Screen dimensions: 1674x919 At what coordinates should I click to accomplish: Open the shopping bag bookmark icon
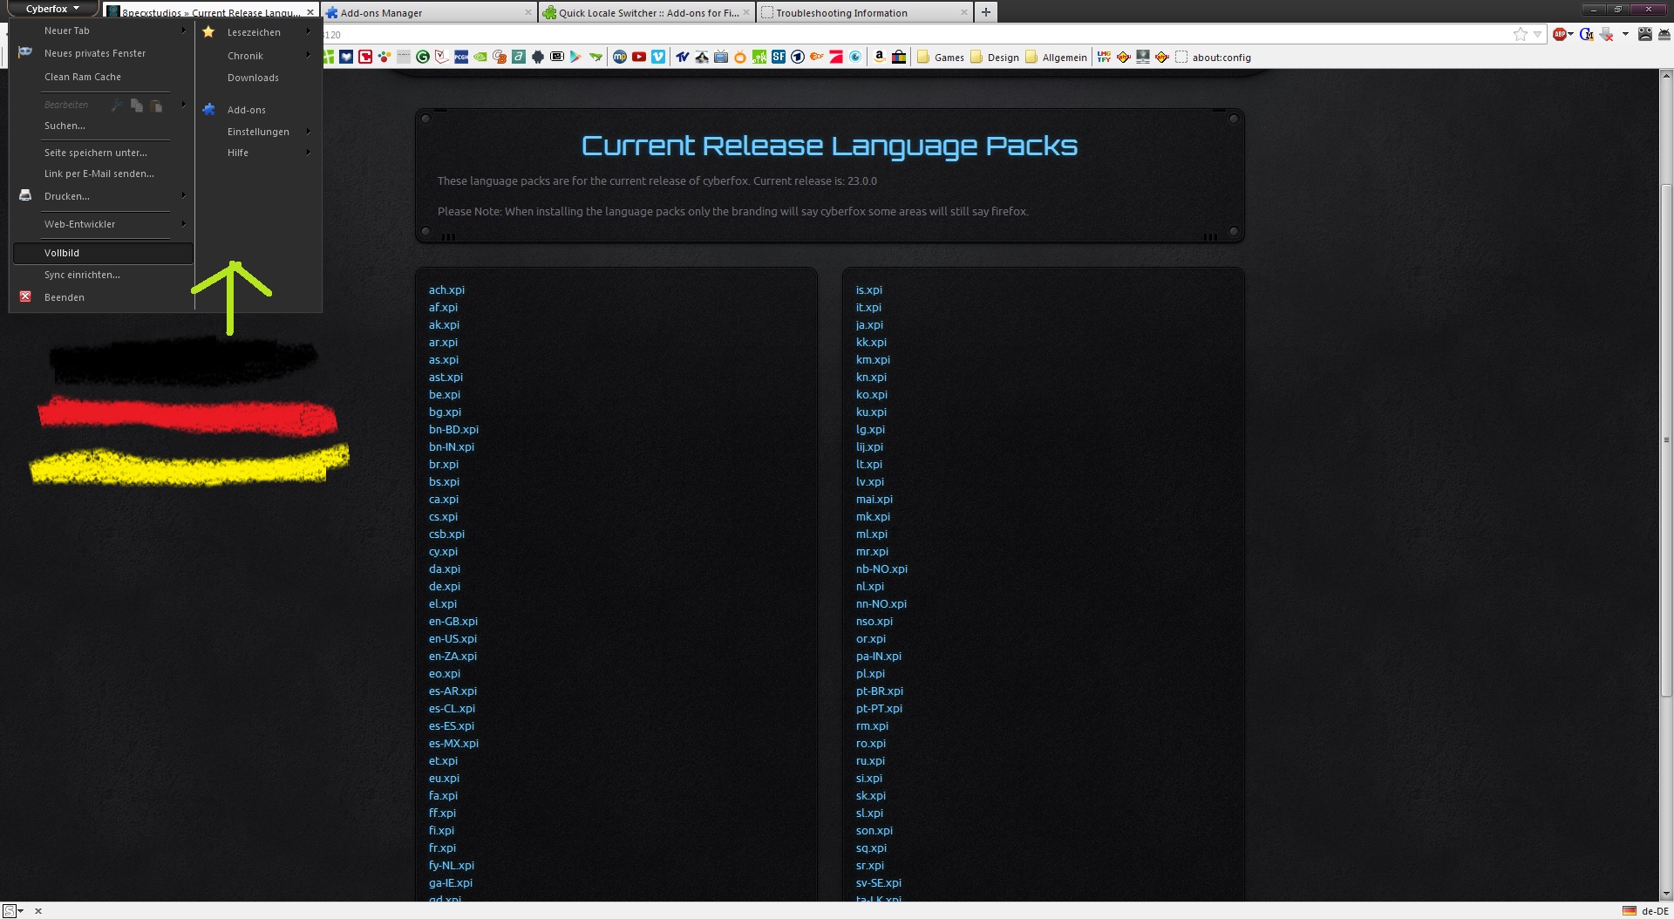pyautogui.click(x=899, y=57)
